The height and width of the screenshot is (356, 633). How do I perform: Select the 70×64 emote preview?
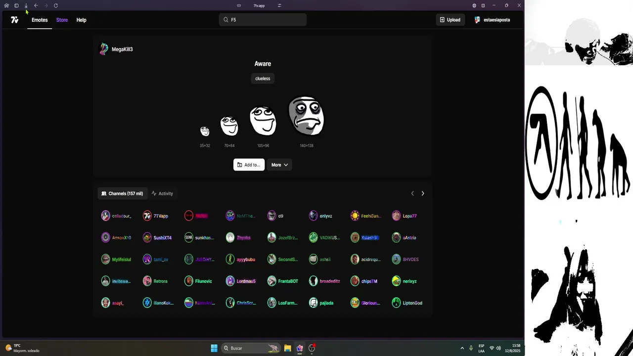[x=229, y=126]
